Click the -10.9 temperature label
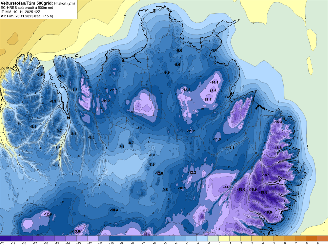Image resolution: width=328 pixels, height=245 pixels. click(x=182, y=188)
